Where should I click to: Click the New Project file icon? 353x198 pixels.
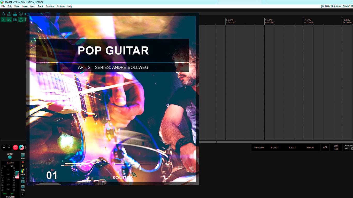(x=3, y=14)
